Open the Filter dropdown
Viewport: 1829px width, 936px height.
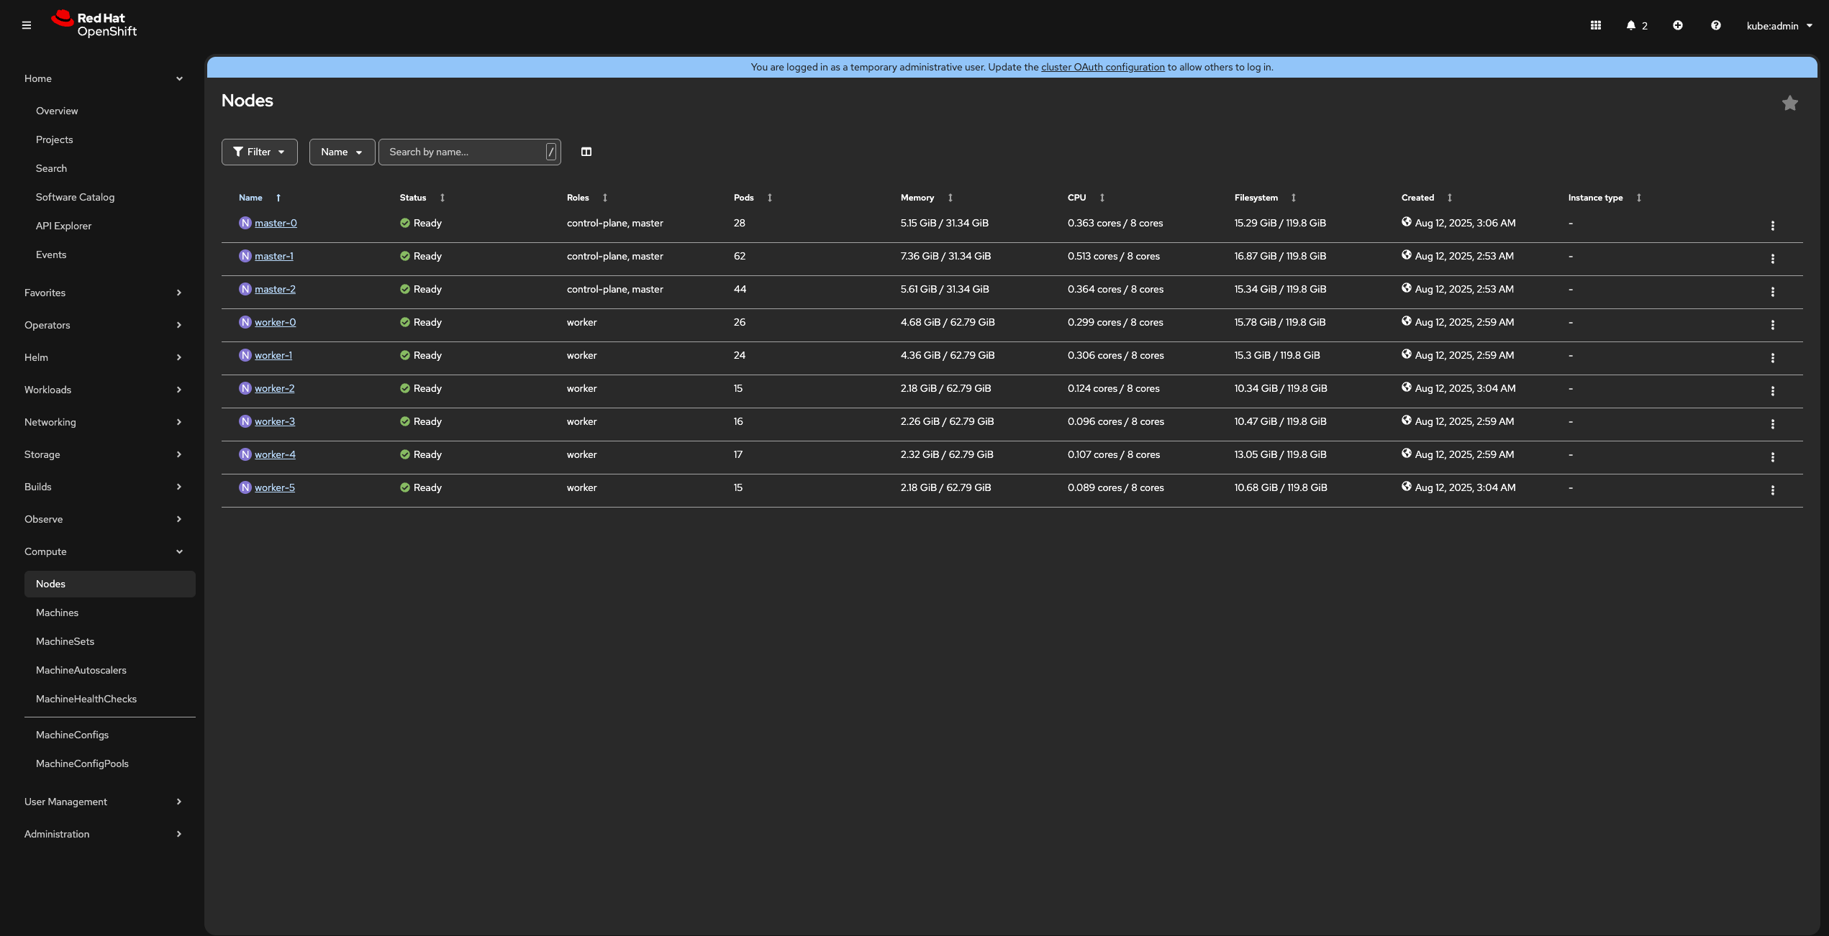click(x=259, y=152)
